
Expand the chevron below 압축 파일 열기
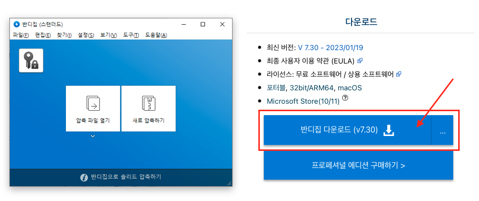click(x=93, y=136)
